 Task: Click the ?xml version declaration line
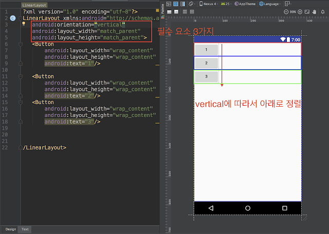point(80,12)
